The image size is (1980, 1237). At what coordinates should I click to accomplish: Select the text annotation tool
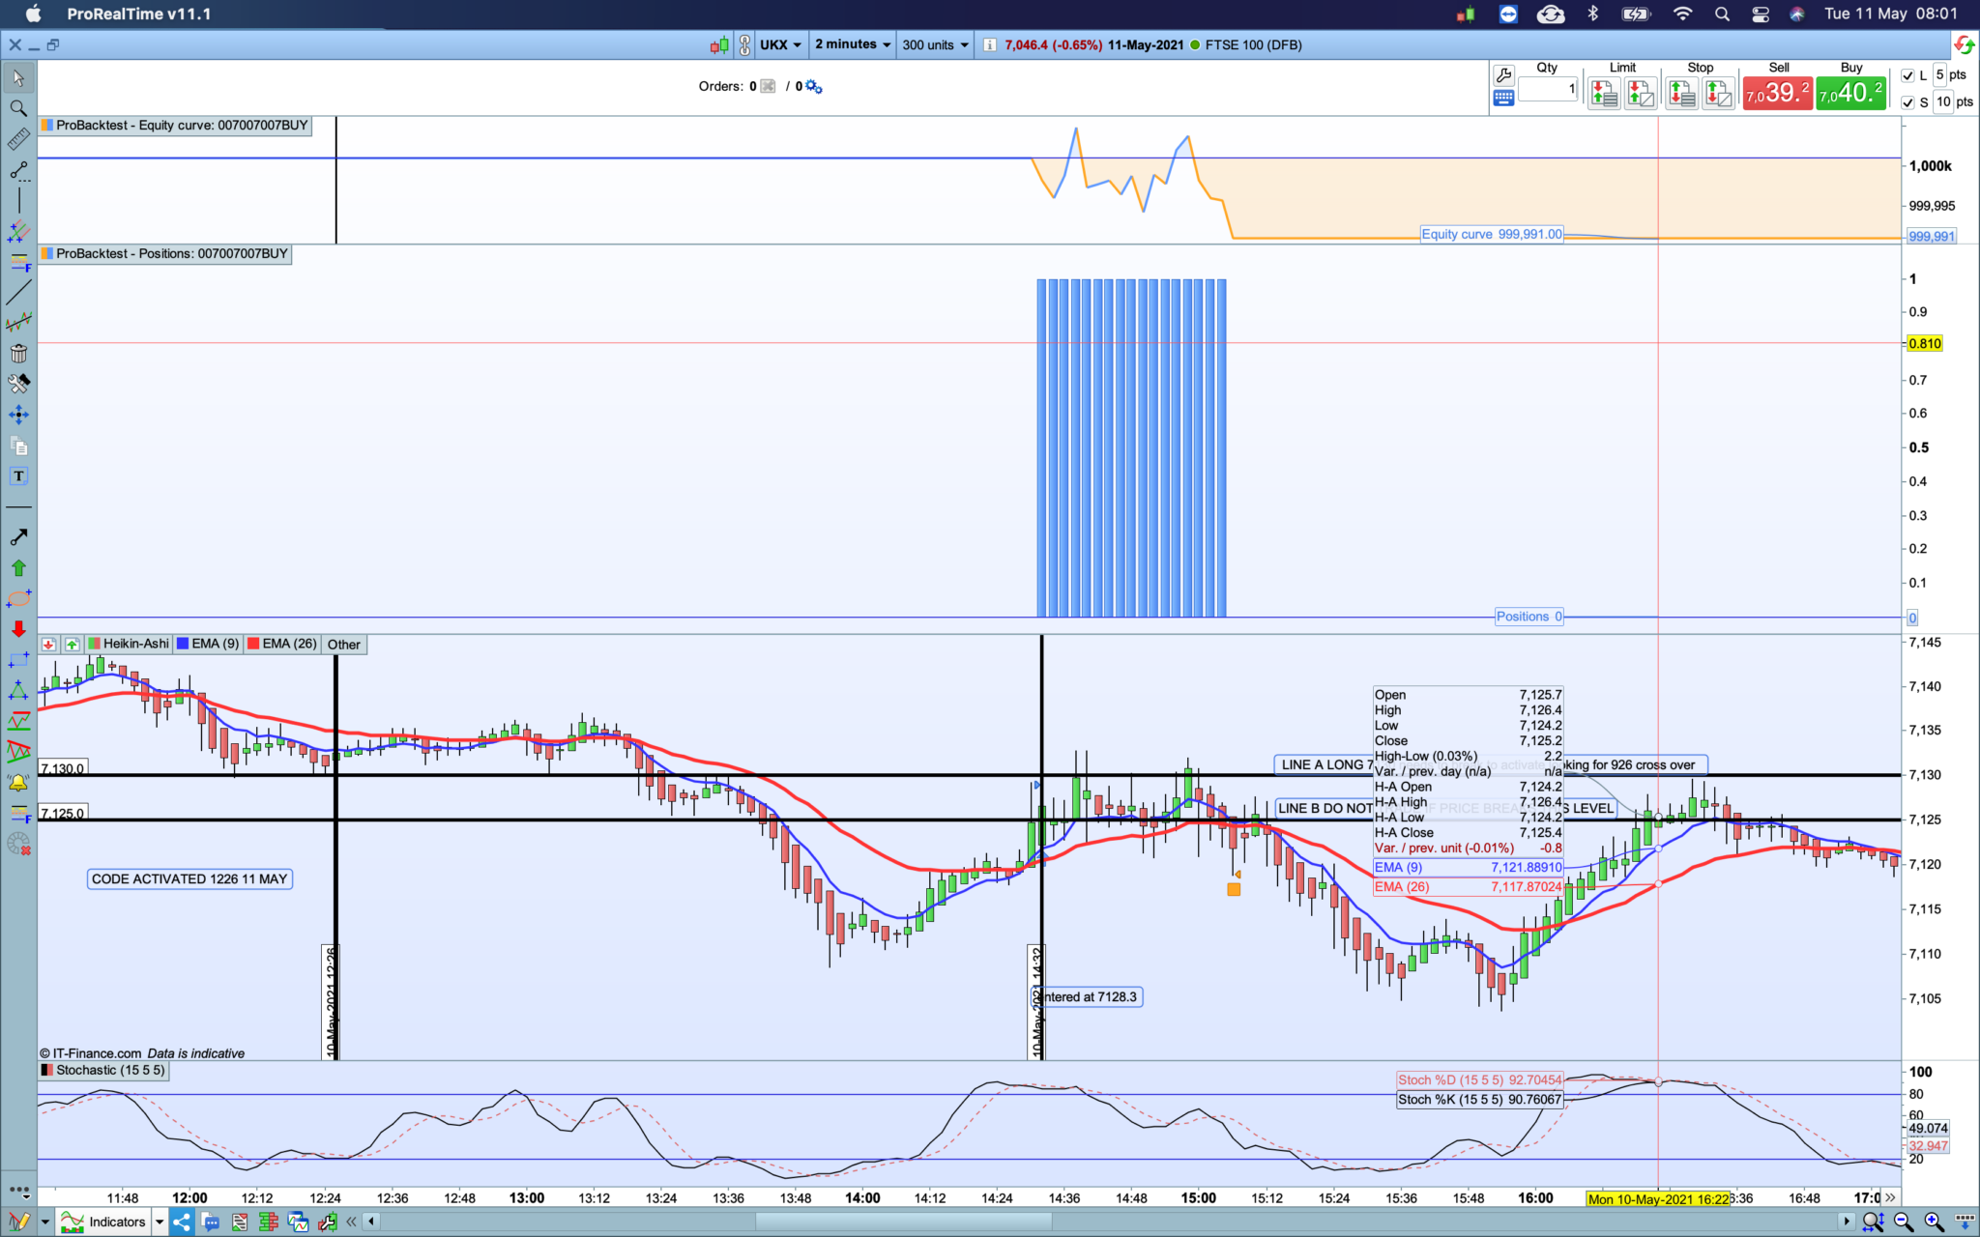18,476
